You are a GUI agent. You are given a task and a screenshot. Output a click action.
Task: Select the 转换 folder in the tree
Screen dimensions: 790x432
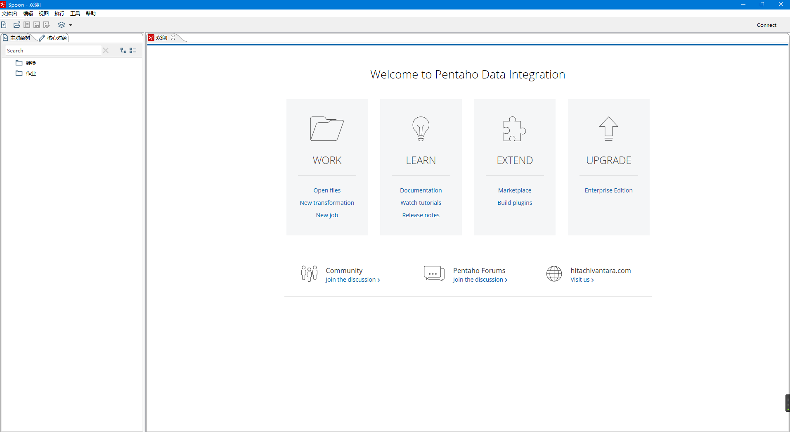[31, 63]
